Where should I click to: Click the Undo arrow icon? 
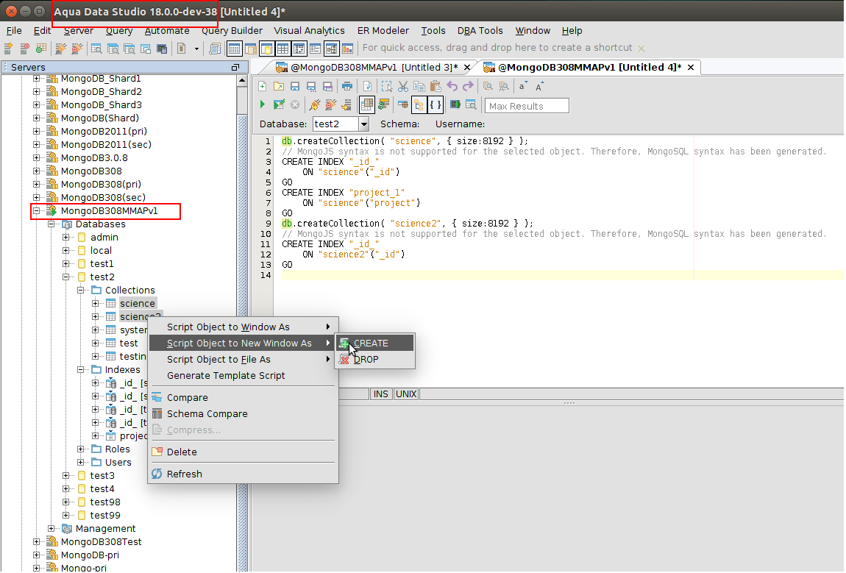click(452, 86)
